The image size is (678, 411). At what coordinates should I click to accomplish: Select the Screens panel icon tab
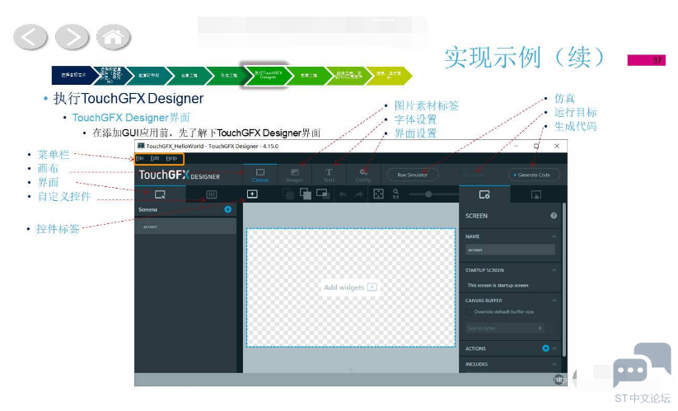[160, 194]
